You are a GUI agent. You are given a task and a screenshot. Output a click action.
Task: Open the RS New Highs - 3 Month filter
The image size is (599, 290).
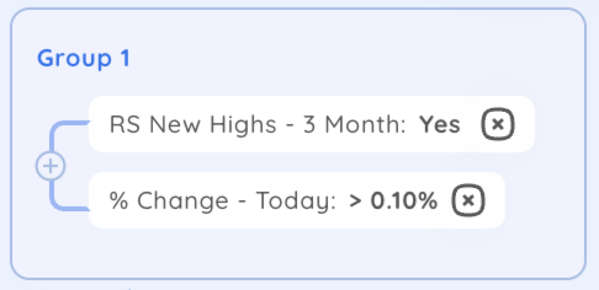click(x=311, y=124)
